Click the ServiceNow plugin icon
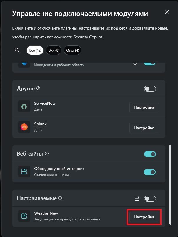Image resolution: width=178 pixels, height=237 pixels. (x=24, y=107)
